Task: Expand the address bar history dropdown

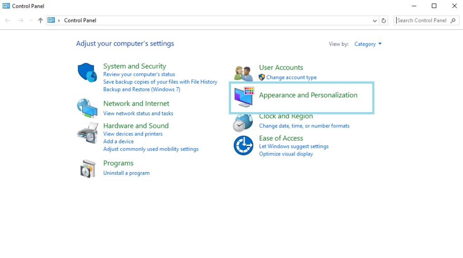Action: (374, 20)
